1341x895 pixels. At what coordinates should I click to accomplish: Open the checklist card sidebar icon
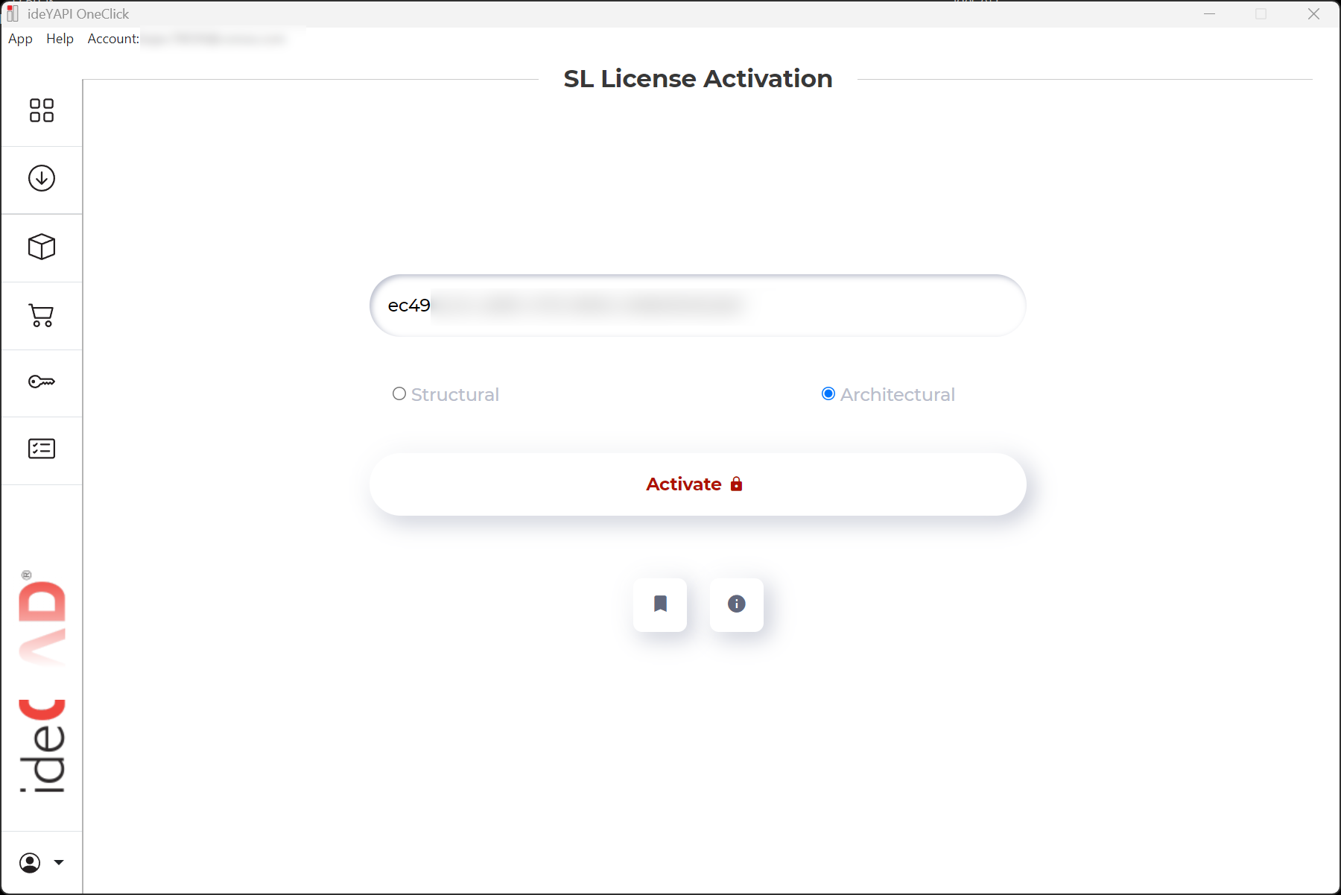(x=42, y=449)
